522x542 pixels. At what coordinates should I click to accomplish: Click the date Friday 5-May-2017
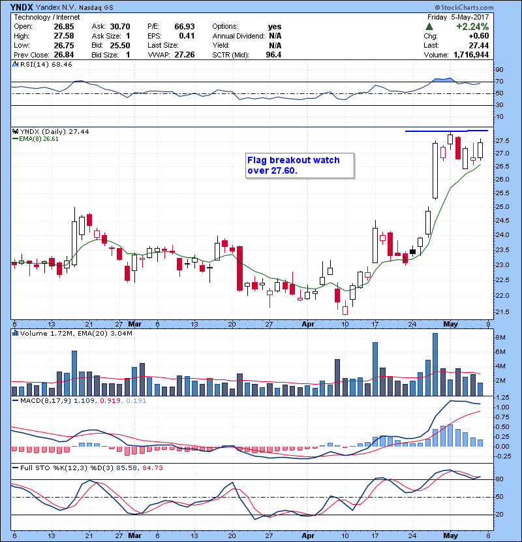(458, 17)
